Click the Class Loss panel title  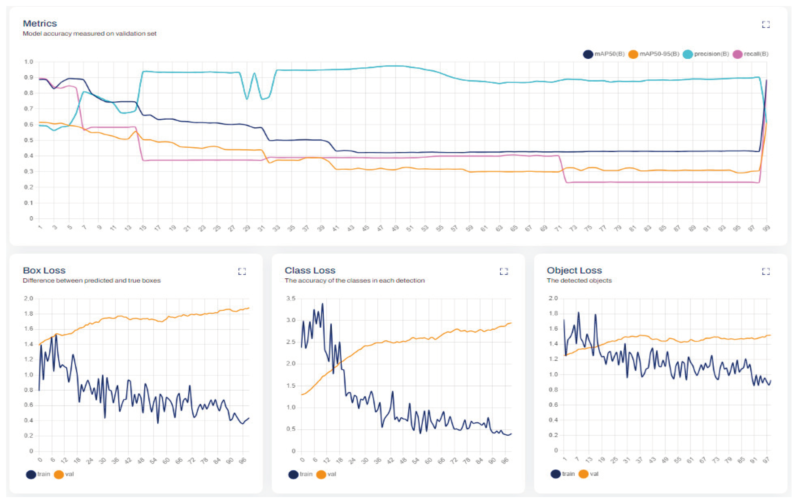tap(310, 270)
